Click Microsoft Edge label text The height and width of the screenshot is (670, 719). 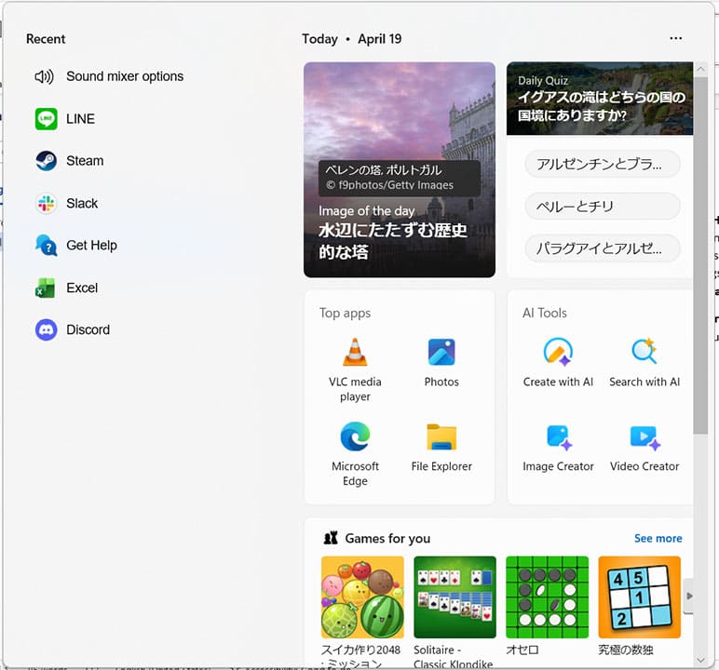(x=355, y=474)
